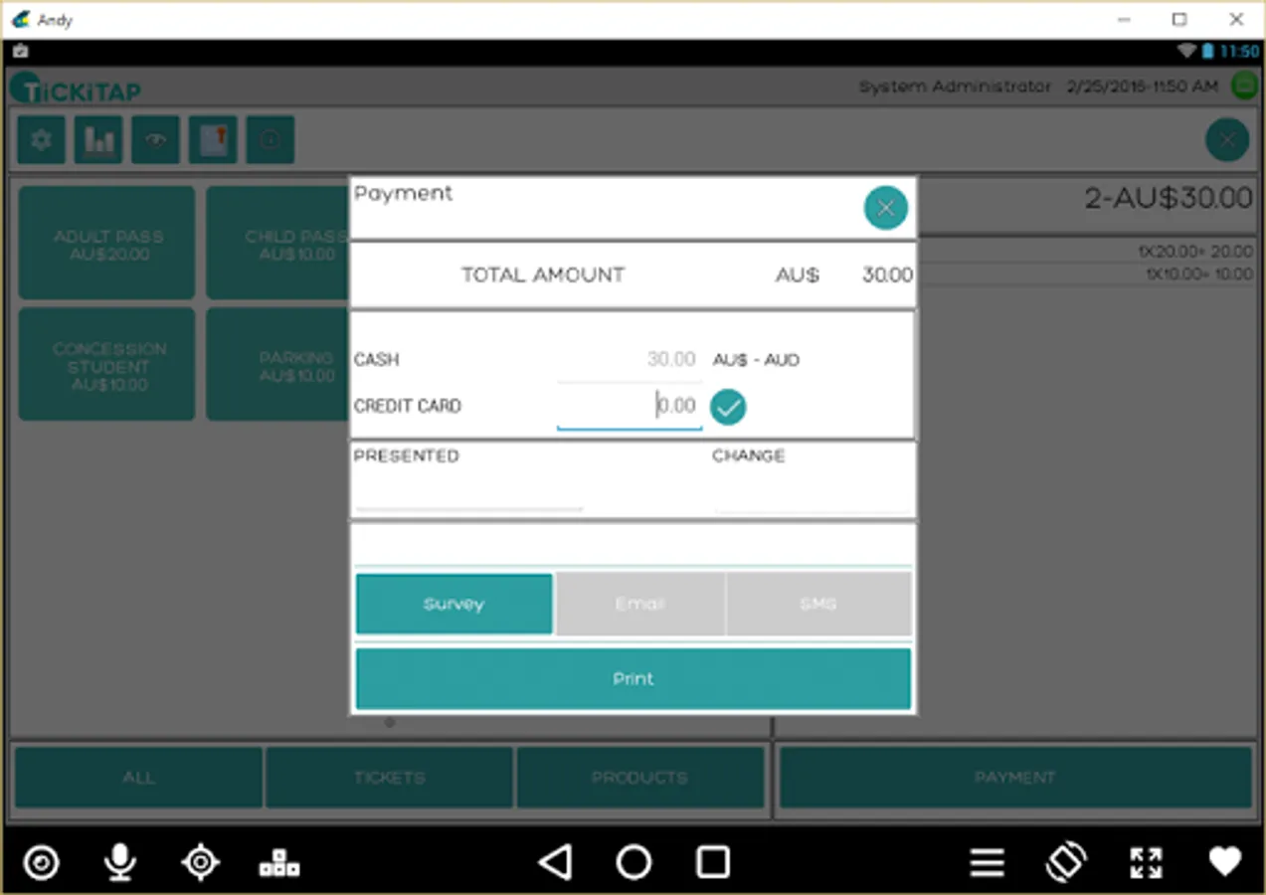Click the blocks keymapping icon
Viewport: 1266px width, 895px height.
279,863
